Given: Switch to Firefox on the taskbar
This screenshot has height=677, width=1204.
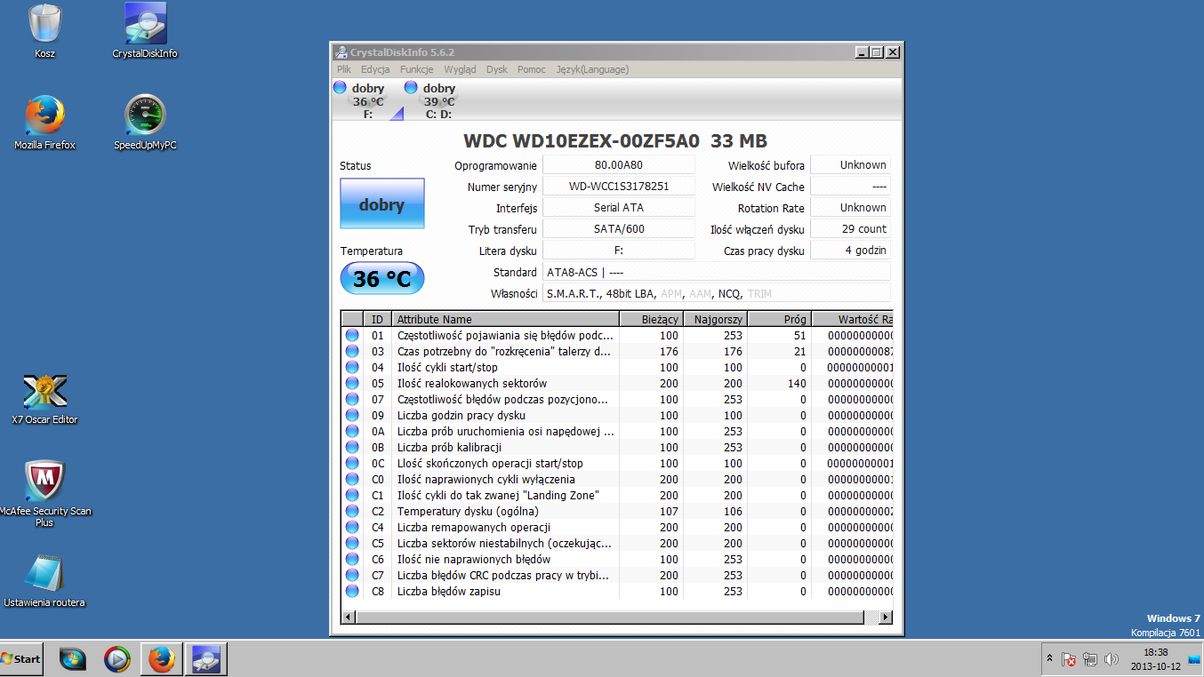Looking at the screenshot, I should tap(161, 659).
